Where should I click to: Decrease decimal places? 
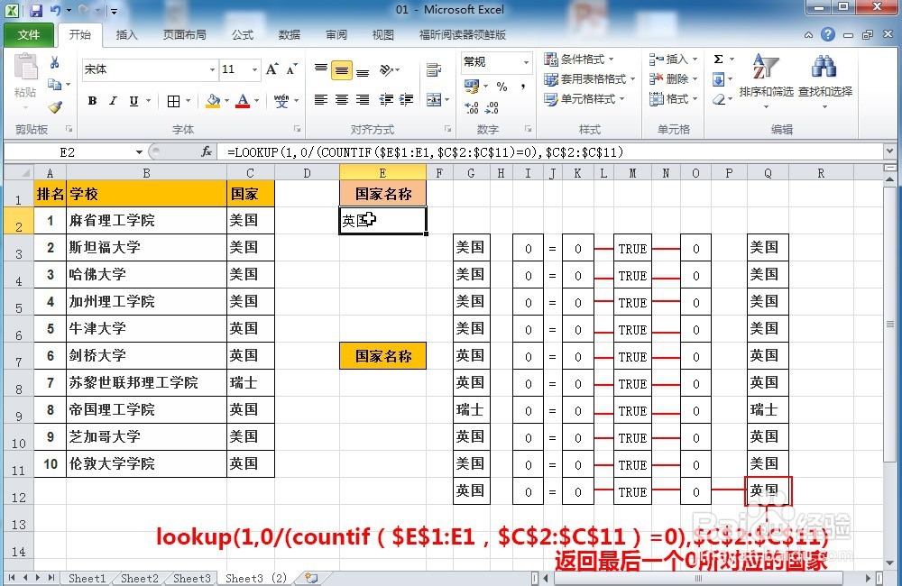pos(492,107)
